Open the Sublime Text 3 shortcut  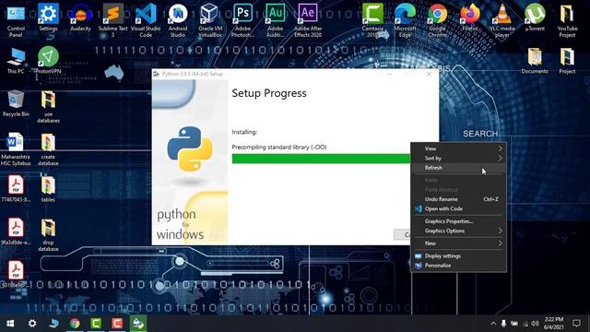(112, 20)
